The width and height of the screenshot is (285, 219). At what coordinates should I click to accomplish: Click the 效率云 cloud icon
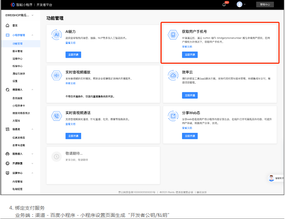(173, 75)
